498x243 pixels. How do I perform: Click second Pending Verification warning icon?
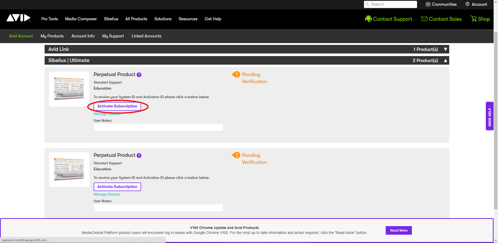tap(236, 155)
